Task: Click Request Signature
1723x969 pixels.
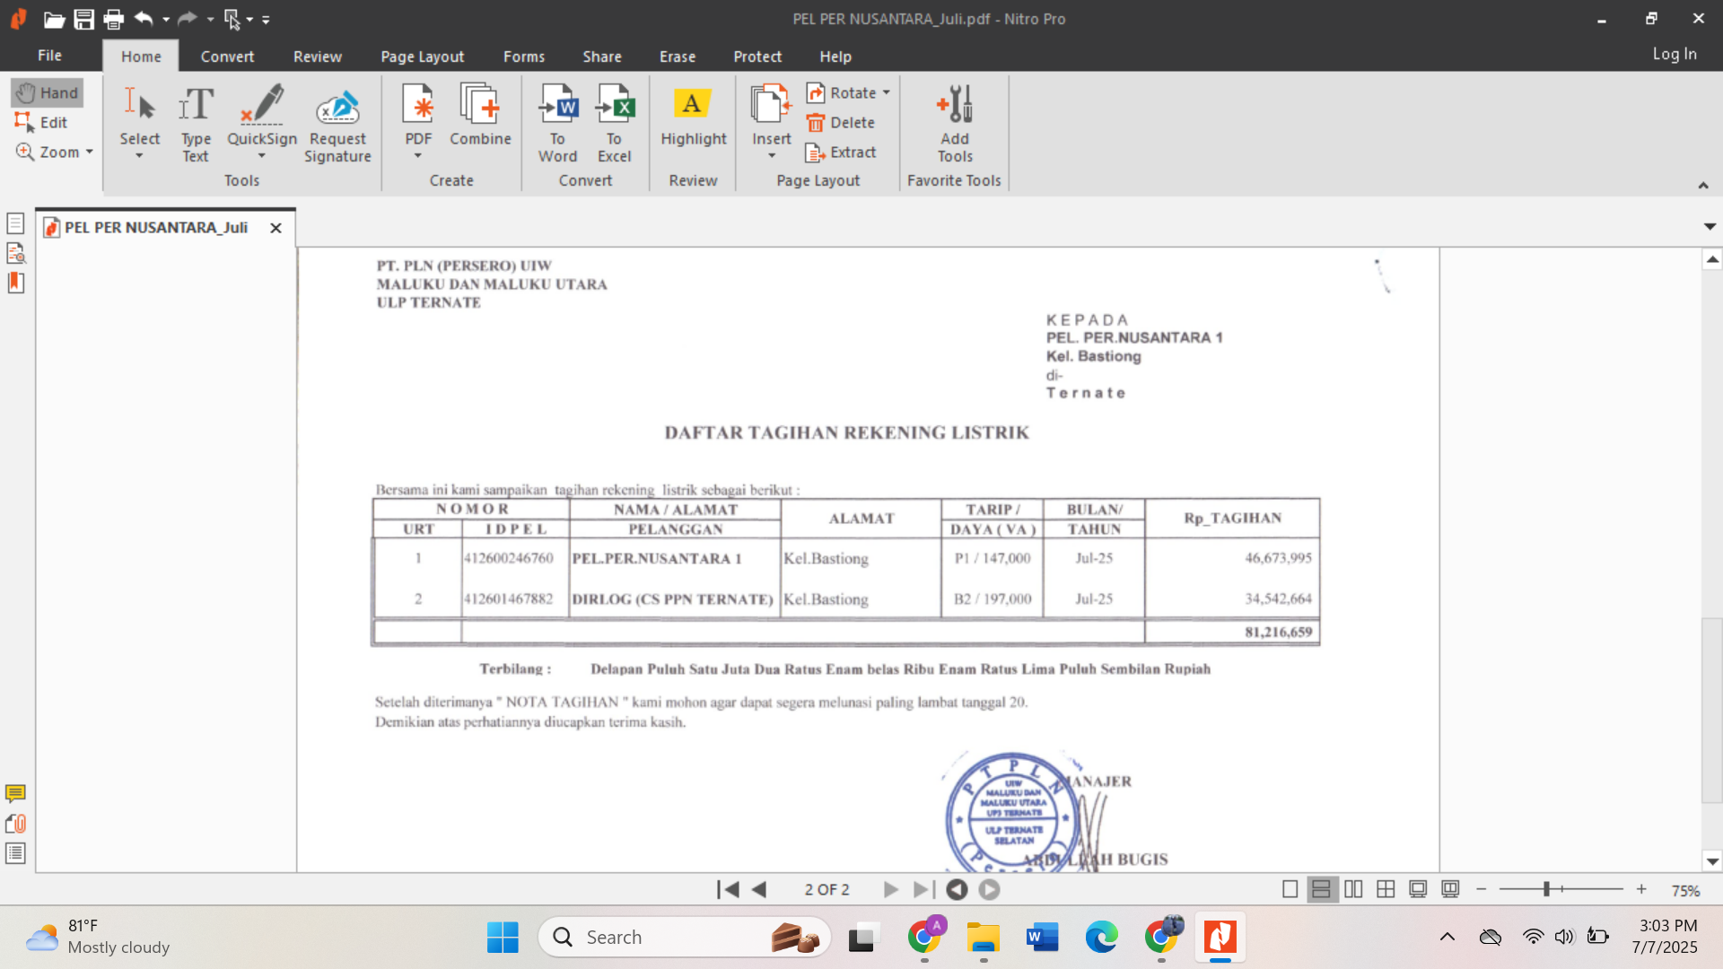Action: [x=337, y=124]
